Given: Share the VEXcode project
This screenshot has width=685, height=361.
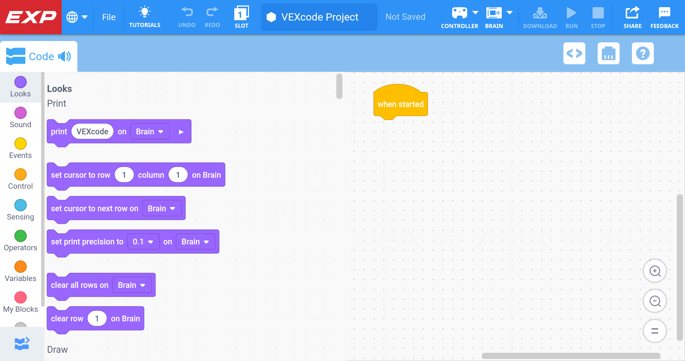Looking at the screenshot, I should (x=632, y=16).
